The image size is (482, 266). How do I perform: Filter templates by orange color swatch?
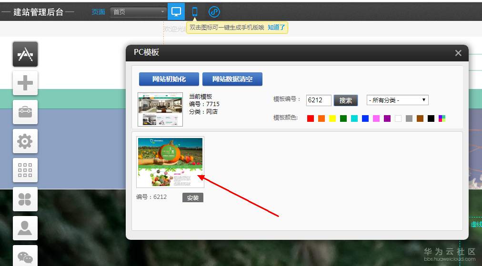click(x=321, y=118)
